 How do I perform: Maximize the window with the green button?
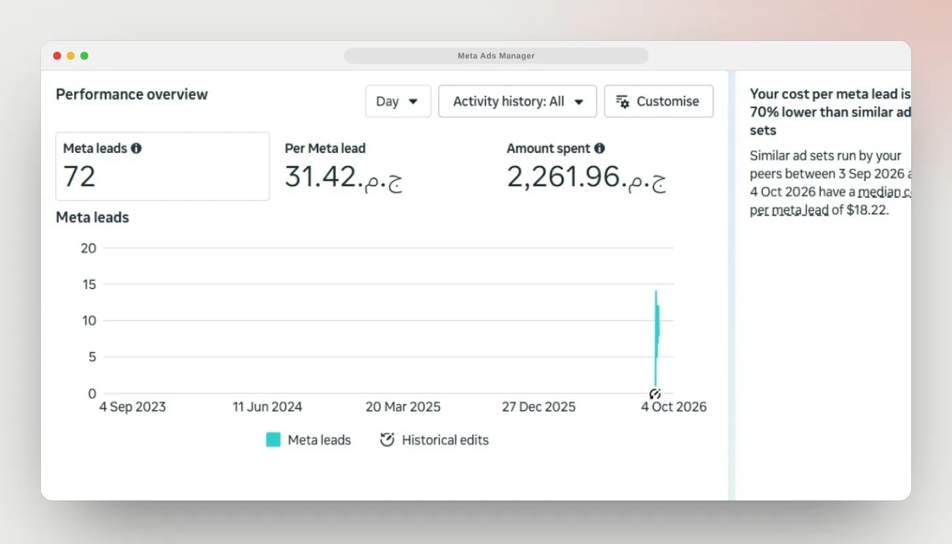coord(84,56)
